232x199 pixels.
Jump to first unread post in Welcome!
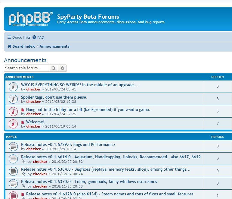click(x=23, y=122)
